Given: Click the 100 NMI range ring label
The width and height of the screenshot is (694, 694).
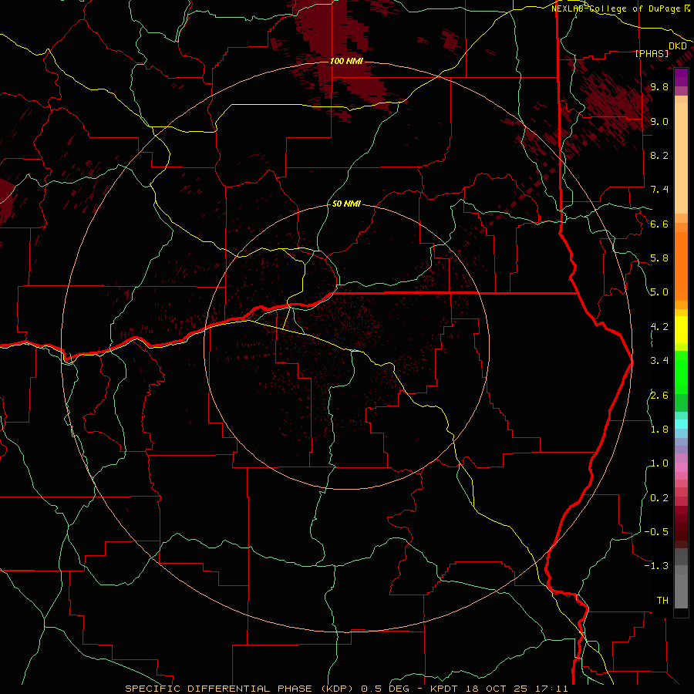Looking at the screenshot, I should 346,61.
